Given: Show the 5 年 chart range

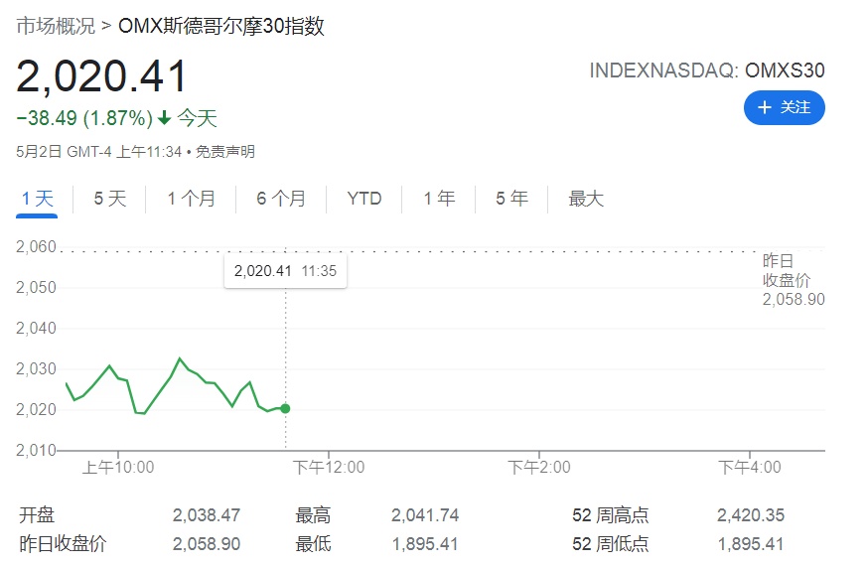Looking at the screenshot, I should [x=512, y=199].
